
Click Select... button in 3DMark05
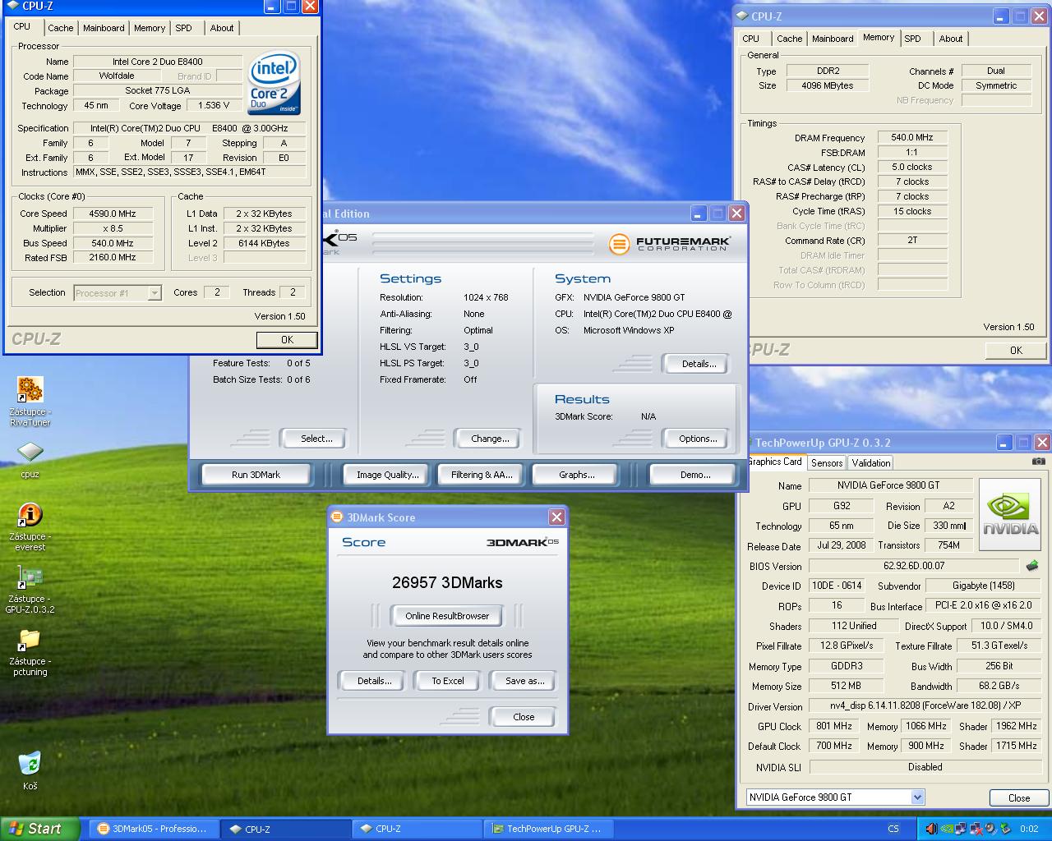click(x=316, y=439)
